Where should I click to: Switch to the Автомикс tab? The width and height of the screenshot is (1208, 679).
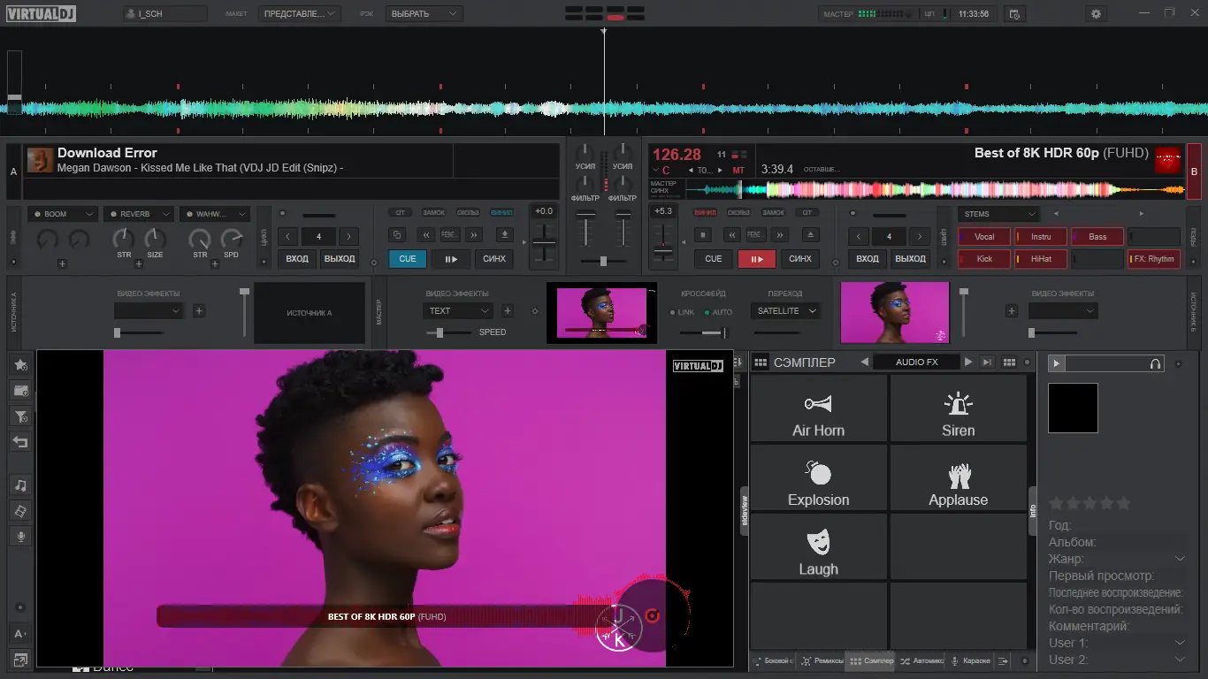pos(922,661)
